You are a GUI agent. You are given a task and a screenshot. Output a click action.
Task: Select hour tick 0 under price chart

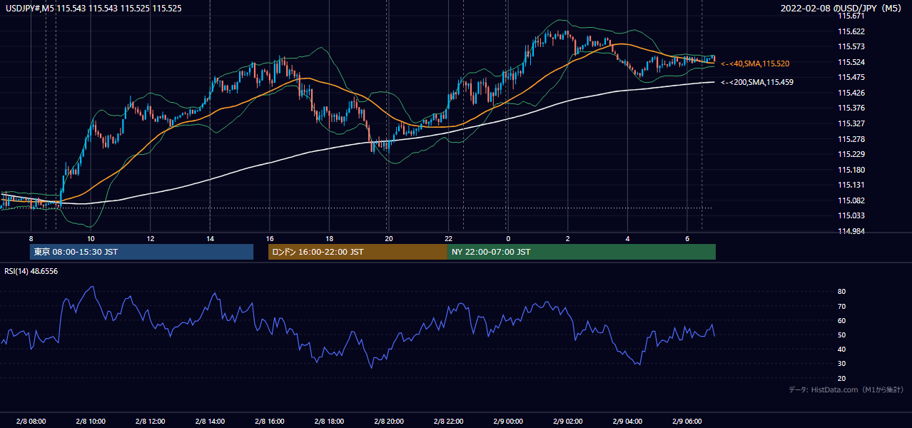508,238
